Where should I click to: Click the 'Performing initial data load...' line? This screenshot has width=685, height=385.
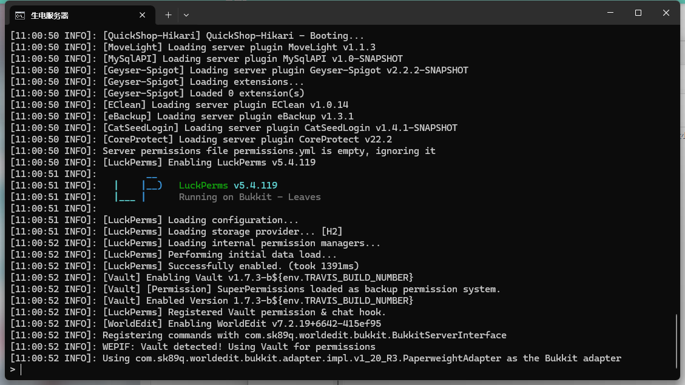click(174, 255)
